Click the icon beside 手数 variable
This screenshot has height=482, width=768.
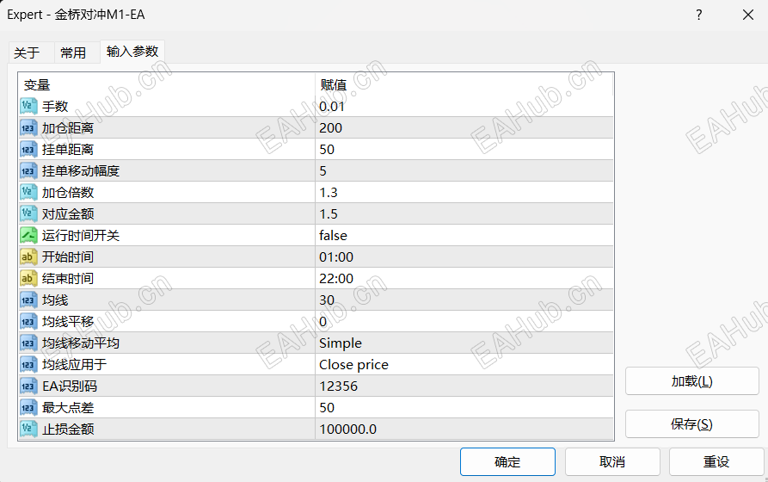point(28,107)
